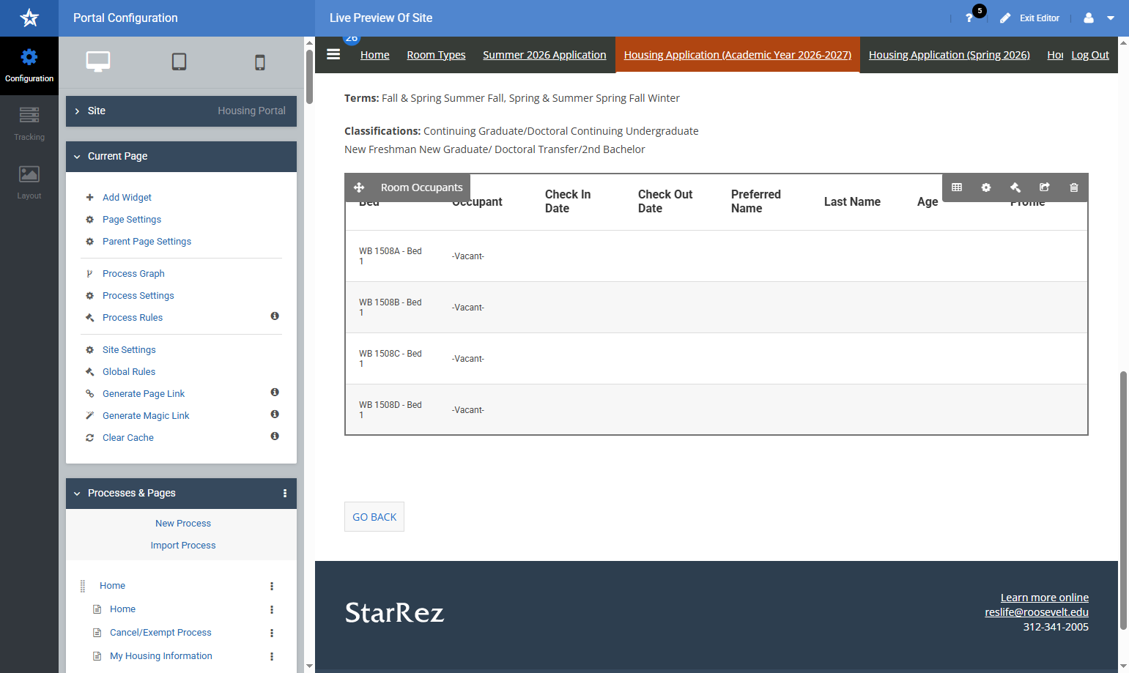Open Housing Application Spring 2026 tab
This screenshot has height=673, width=1129.
coord(950,55)
